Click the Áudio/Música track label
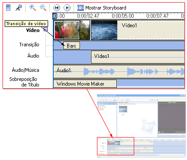Viewport: 187px width, 160px height. click(x=26, y=70)
